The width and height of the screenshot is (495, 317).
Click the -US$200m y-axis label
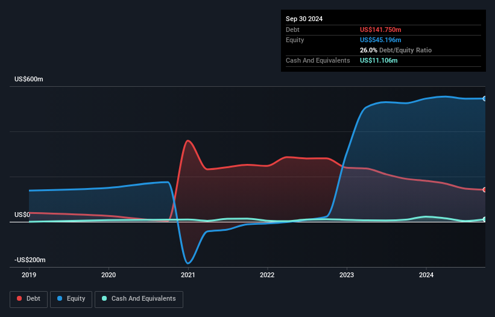(x=30, y=260)
